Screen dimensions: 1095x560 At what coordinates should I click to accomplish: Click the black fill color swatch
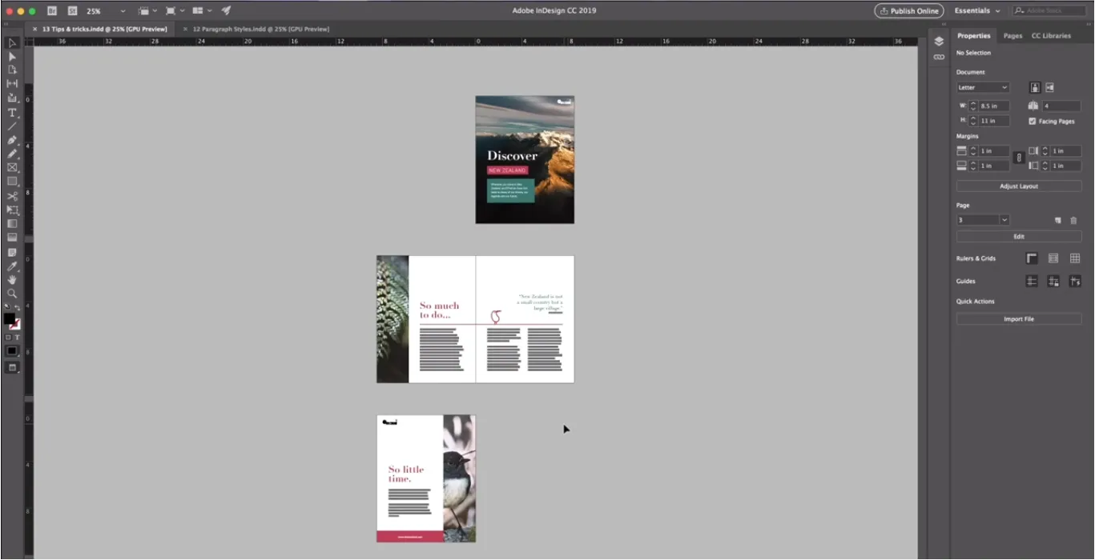pyautogui.click(x=10, y=318)
